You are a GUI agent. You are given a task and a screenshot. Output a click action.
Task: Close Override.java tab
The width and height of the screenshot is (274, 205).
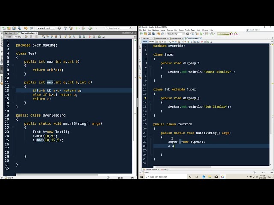click(201, 38)
